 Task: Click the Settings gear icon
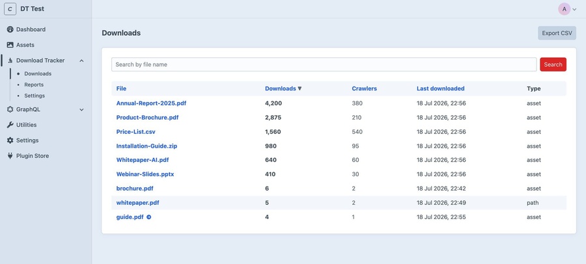(10, 140)
